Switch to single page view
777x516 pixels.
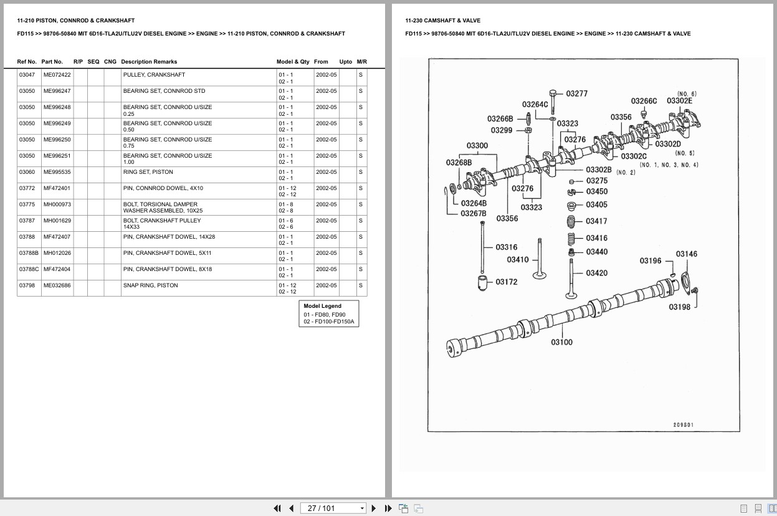pos(743,509)
